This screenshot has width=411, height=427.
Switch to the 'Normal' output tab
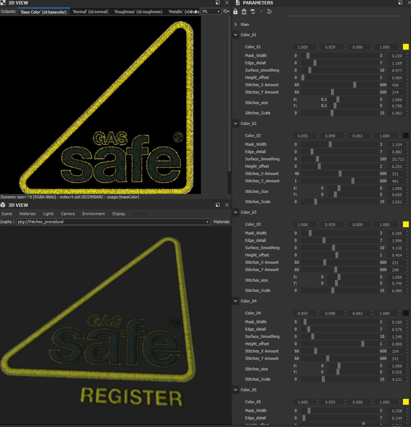coord(91,12)
